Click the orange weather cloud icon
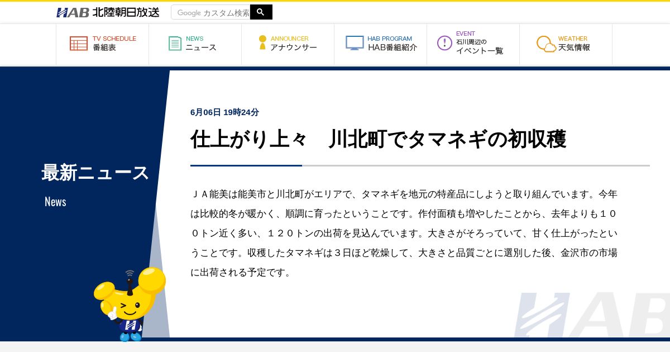 point(546,44)
